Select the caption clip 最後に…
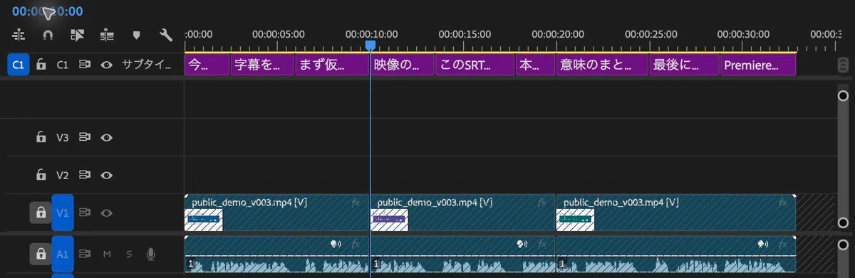The width and height of the screenshot is (855, 278). tap(685, 65)
